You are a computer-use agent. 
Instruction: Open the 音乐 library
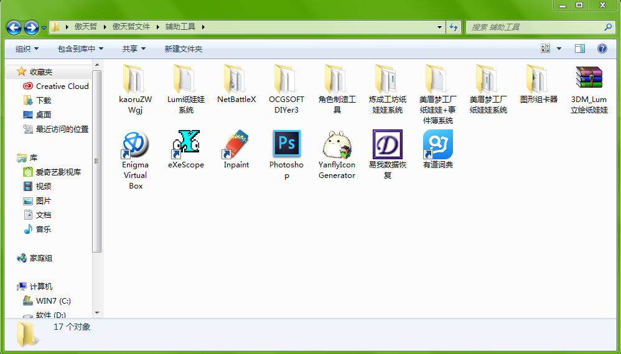(x=37, y=230)
